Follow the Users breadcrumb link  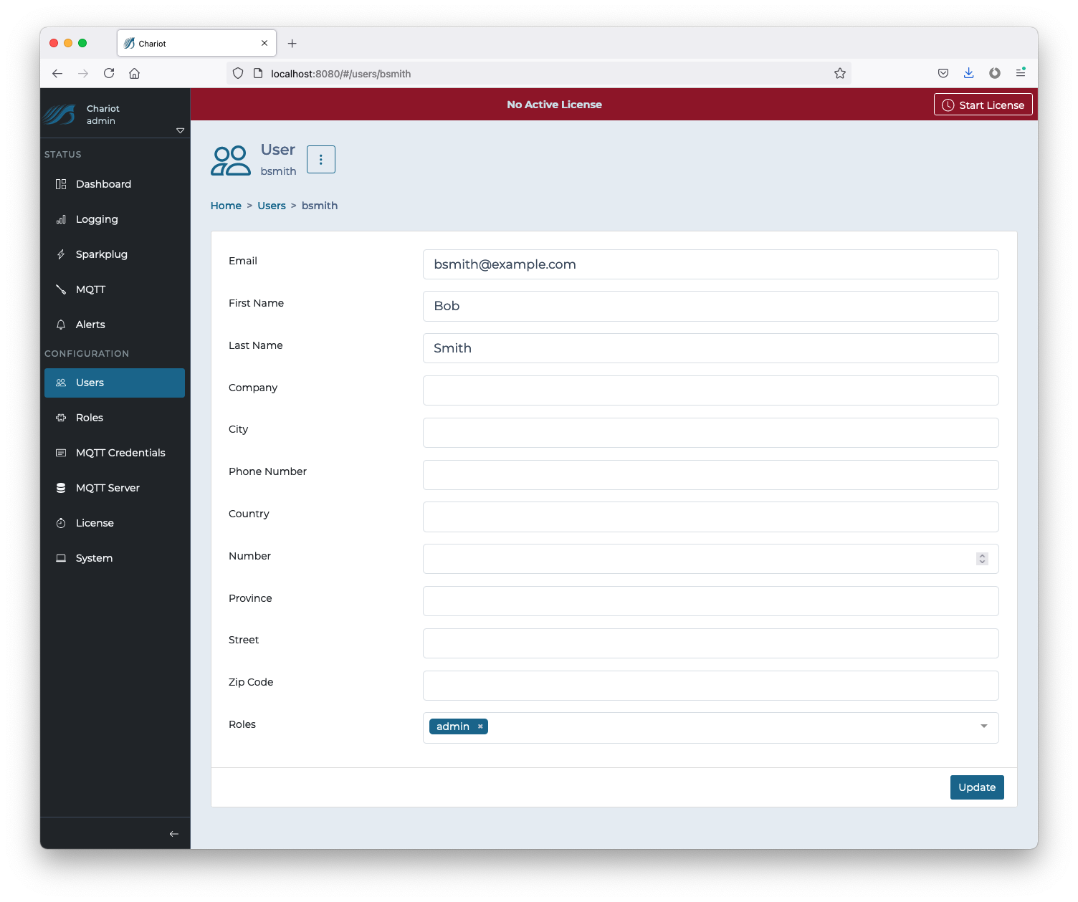click(272, 206)
